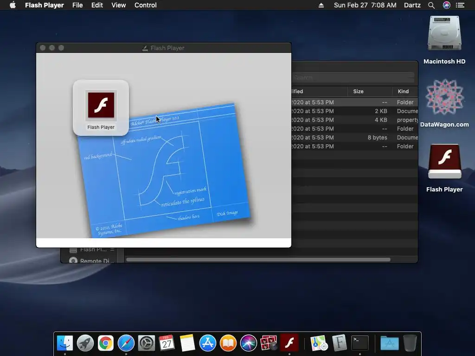
Task: Open the Control menu
Action: pyautogui.click(x=145, y=5)
